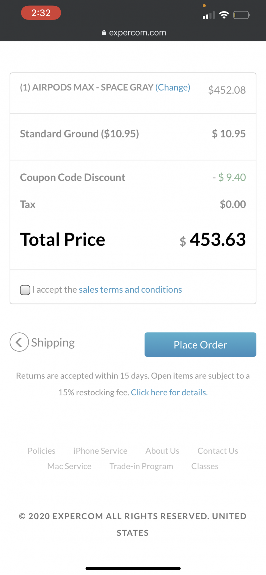The height and width of the screenshot is (575, 266).
Task: Open the About Us footer link
Action: click(162, 451)
